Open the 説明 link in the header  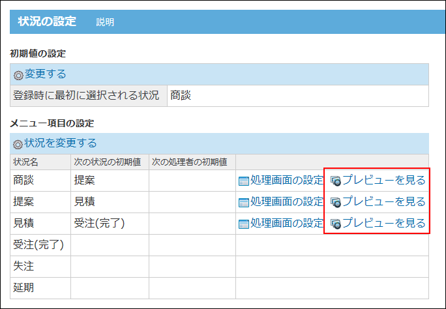(105, 22)
